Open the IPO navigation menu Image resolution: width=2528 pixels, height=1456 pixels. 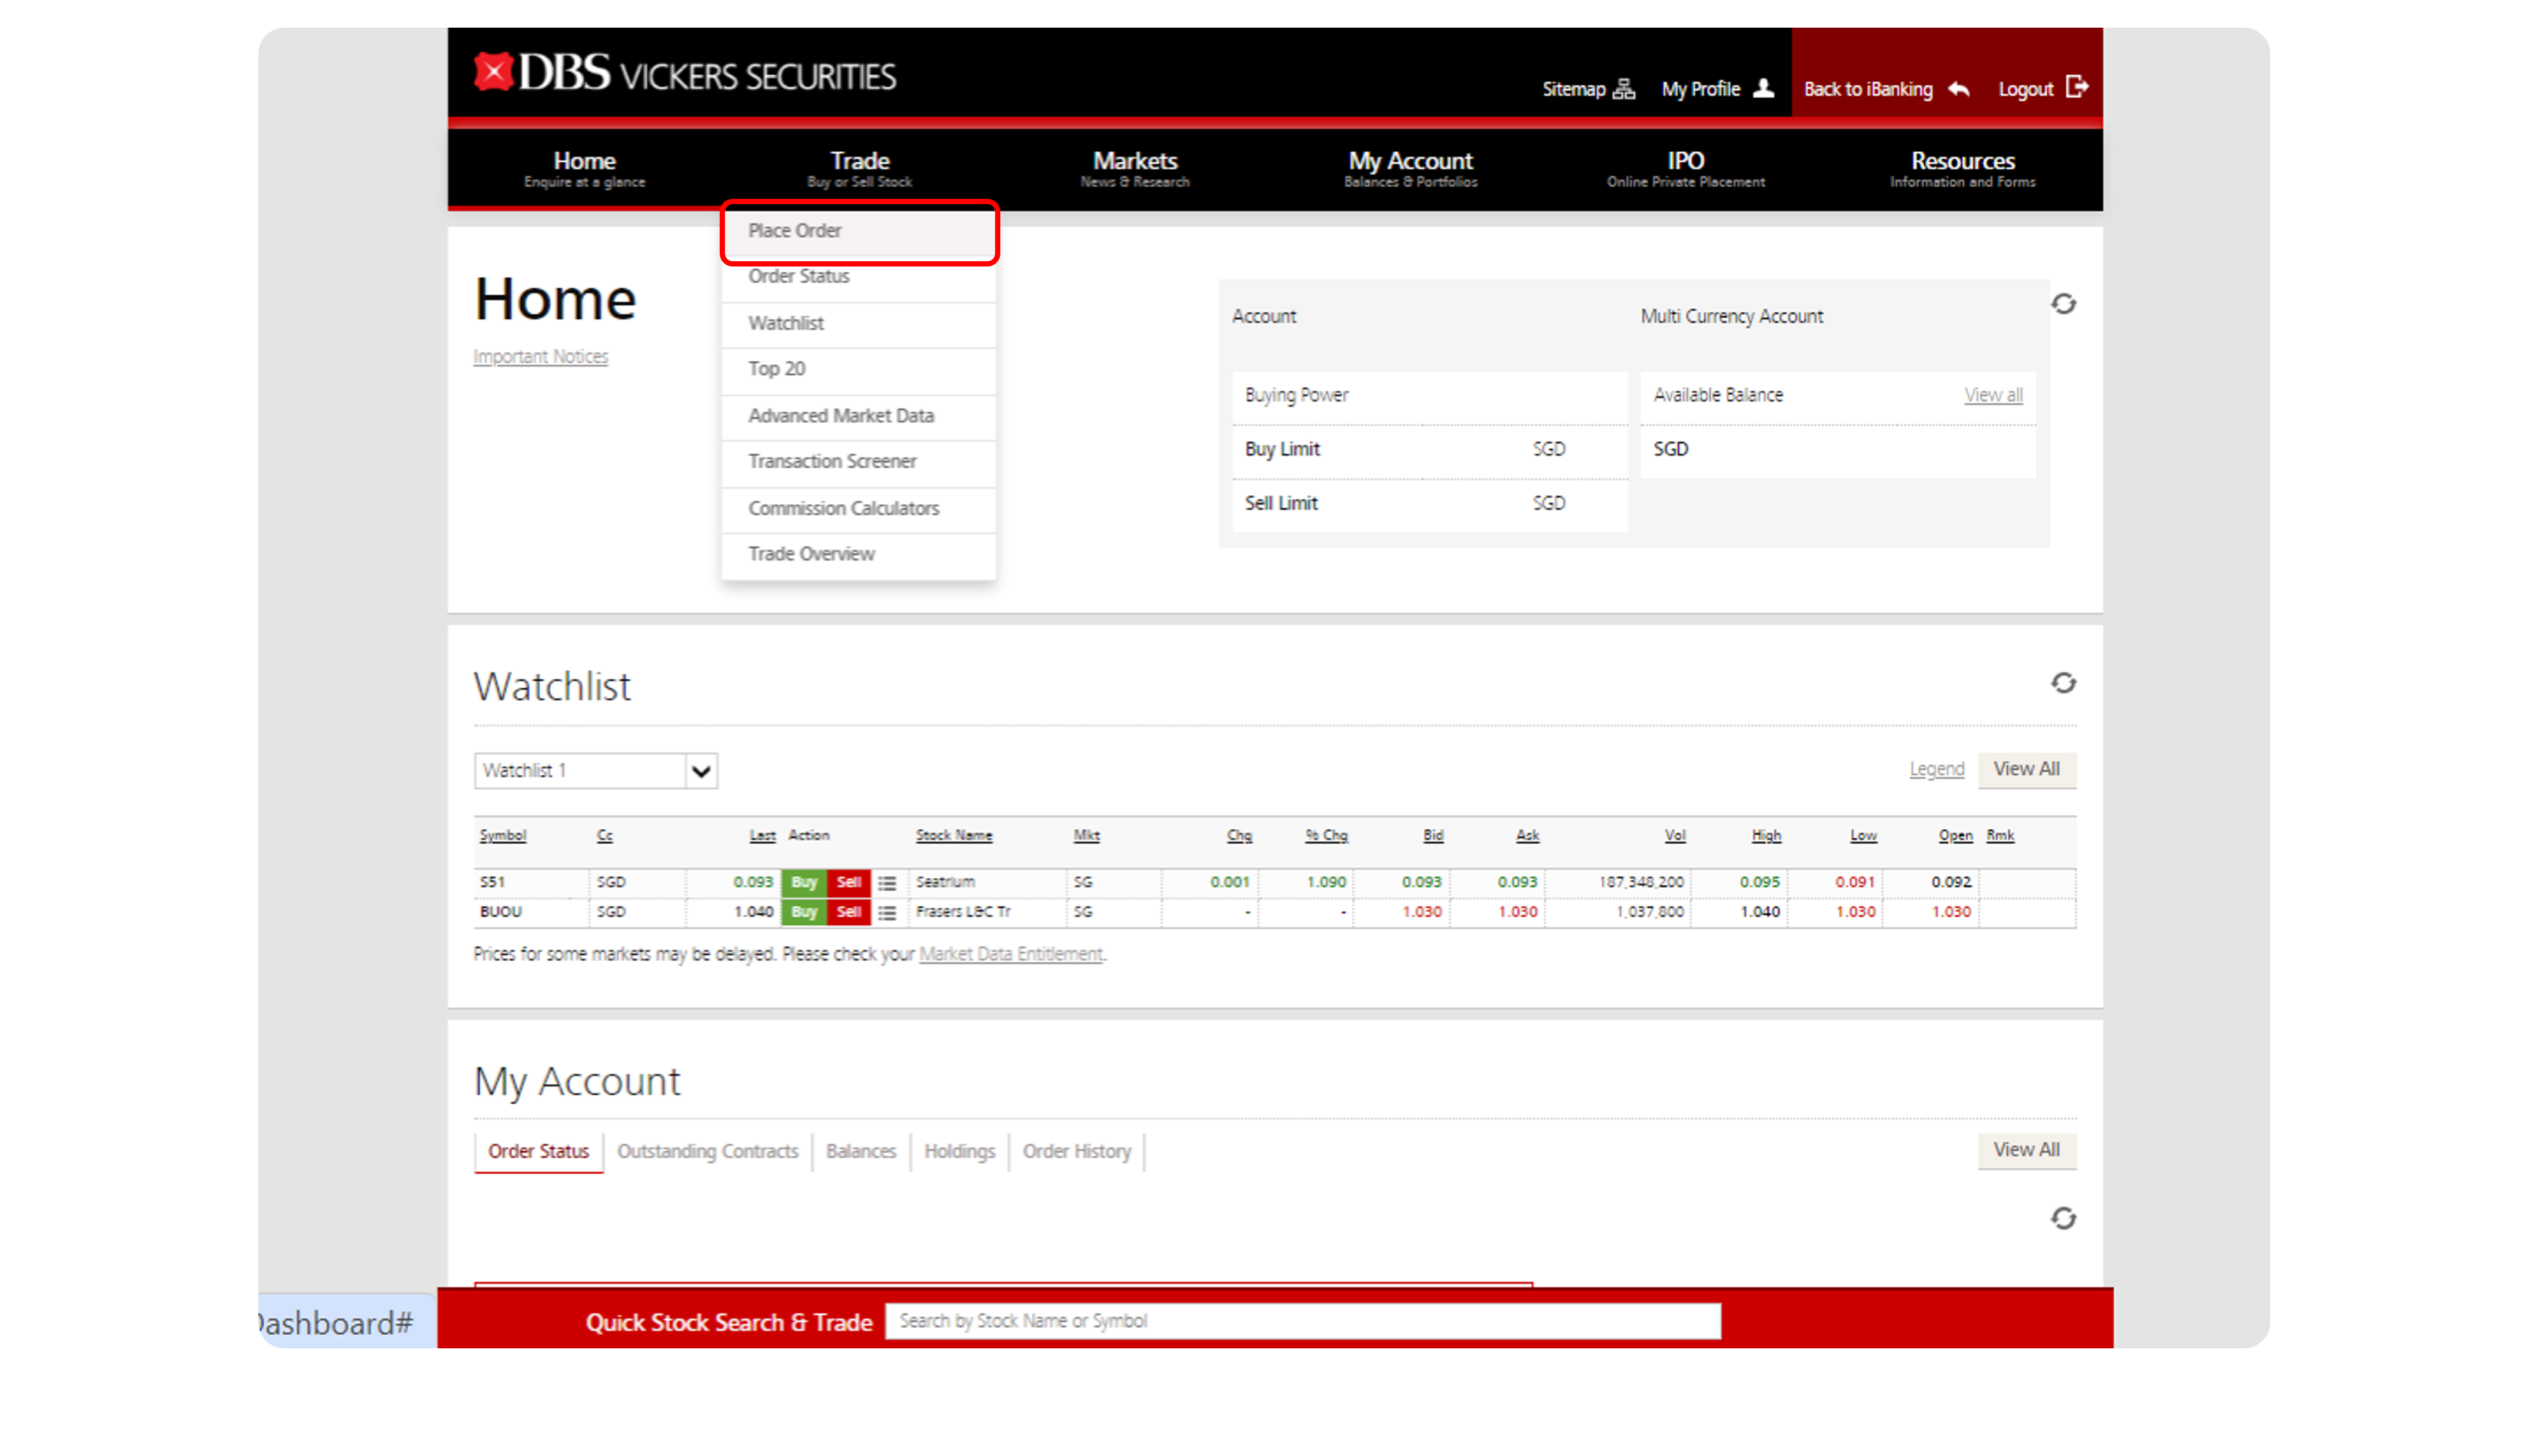coord(1686,168)
